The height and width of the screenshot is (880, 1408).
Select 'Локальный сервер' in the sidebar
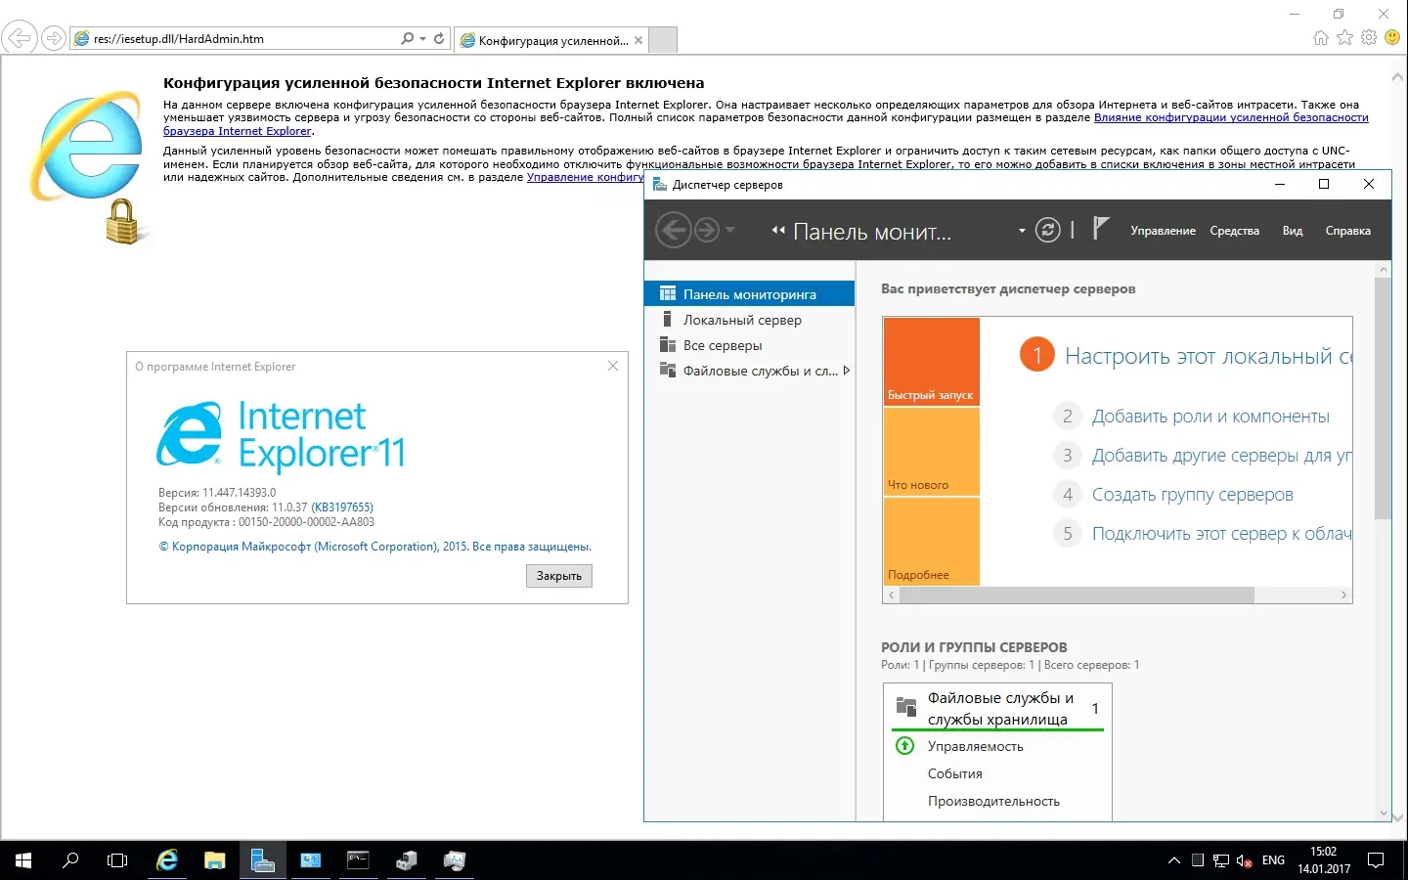tap(750, 320)
